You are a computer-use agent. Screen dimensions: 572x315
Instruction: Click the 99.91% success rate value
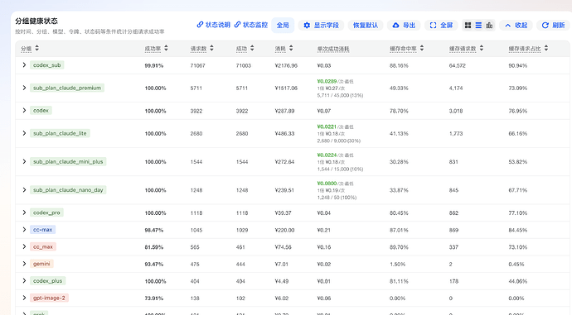pyautogui.click(x=154, y=66)
